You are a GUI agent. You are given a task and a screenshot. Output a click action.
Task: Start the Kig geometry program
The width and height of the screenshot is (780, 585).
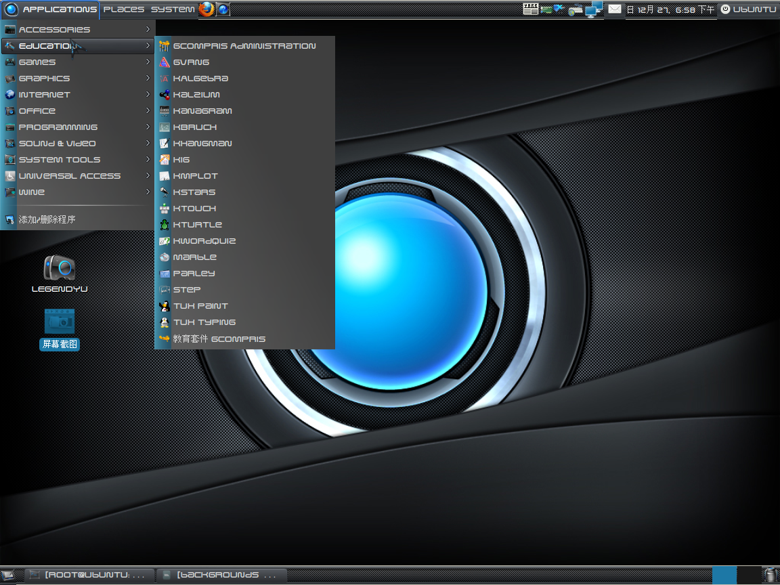181,159
